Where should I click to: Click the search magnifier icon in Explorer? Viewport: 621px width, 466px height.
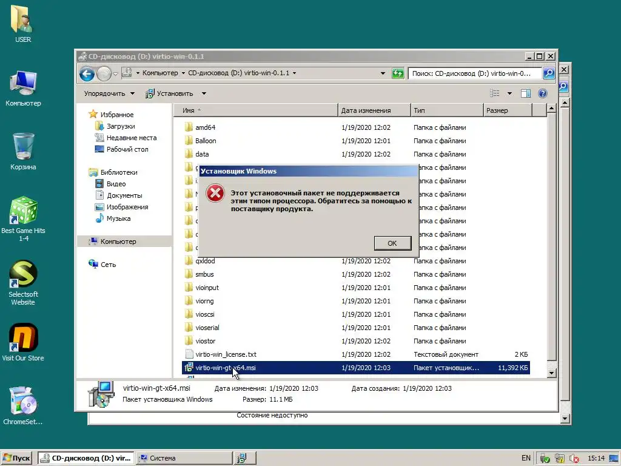click(548, 73)
